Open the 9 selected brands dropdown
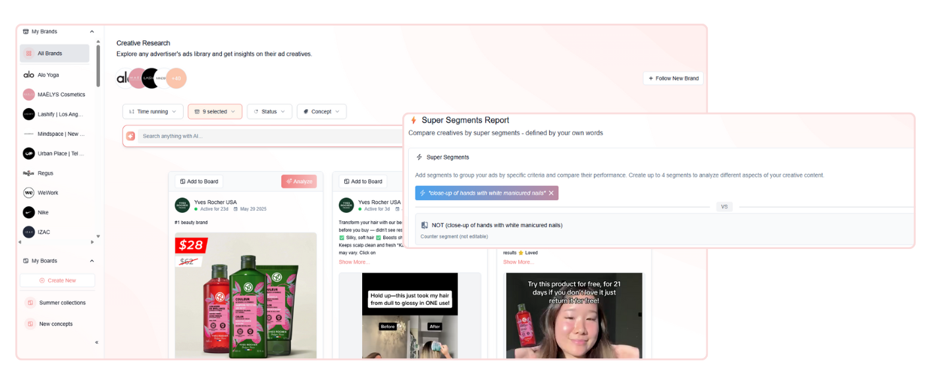Image resolution: width=931 pixels, height=384 pixels. tap(215, 111)
